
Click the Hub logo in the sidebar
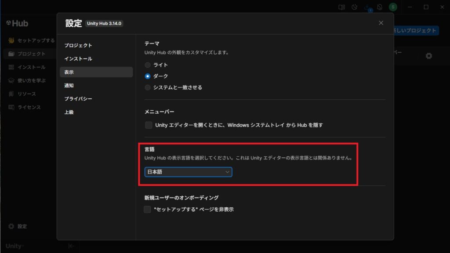pos(17,23)
